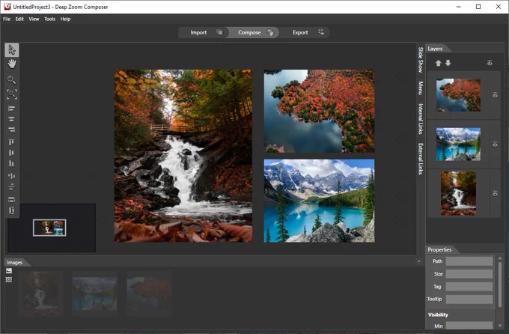
Task: Click the Size input field
Action: point(469,274)
